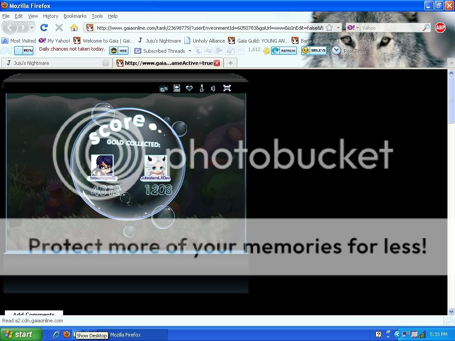
Task: Click the Firefox Home icon
Action: (x=74, y=27)
